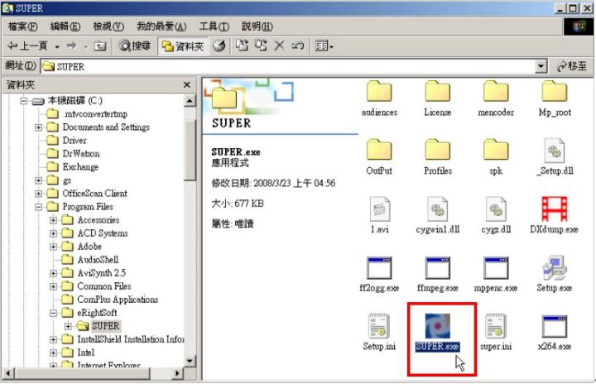Open the 檢視(V) menu
This screenshot has height=384, width=596.
tap(108, 26)
